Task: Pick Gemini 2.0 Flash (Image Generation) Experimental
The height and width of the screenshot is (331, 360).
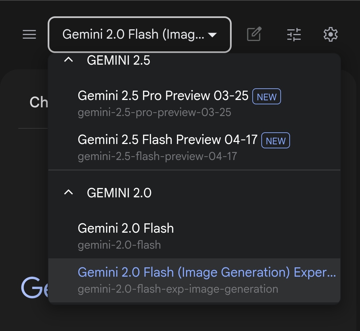Action: click(194, 280)
